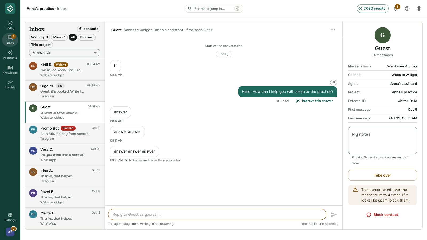Open the Pavel B. conversation
The image size is (427, 240).
[65, 197]
